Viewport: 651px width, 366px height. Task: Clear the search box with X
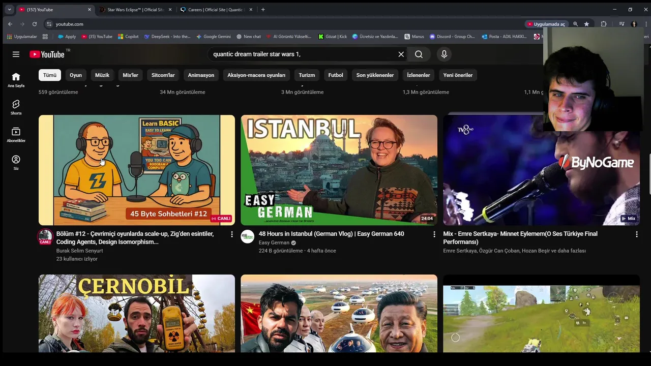click(x=401, y=54)
